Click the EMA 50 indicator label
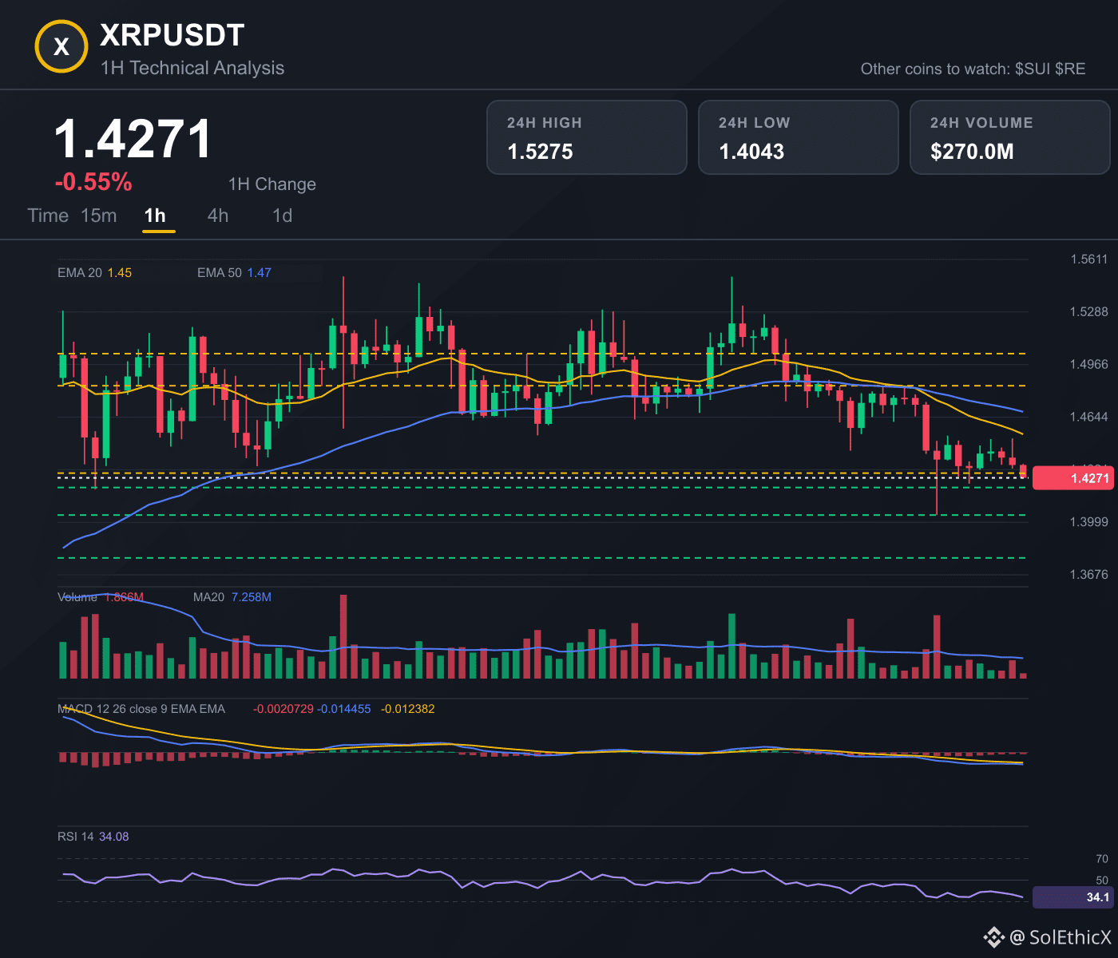The image size is (1118, 958). (x=234, y=273)
